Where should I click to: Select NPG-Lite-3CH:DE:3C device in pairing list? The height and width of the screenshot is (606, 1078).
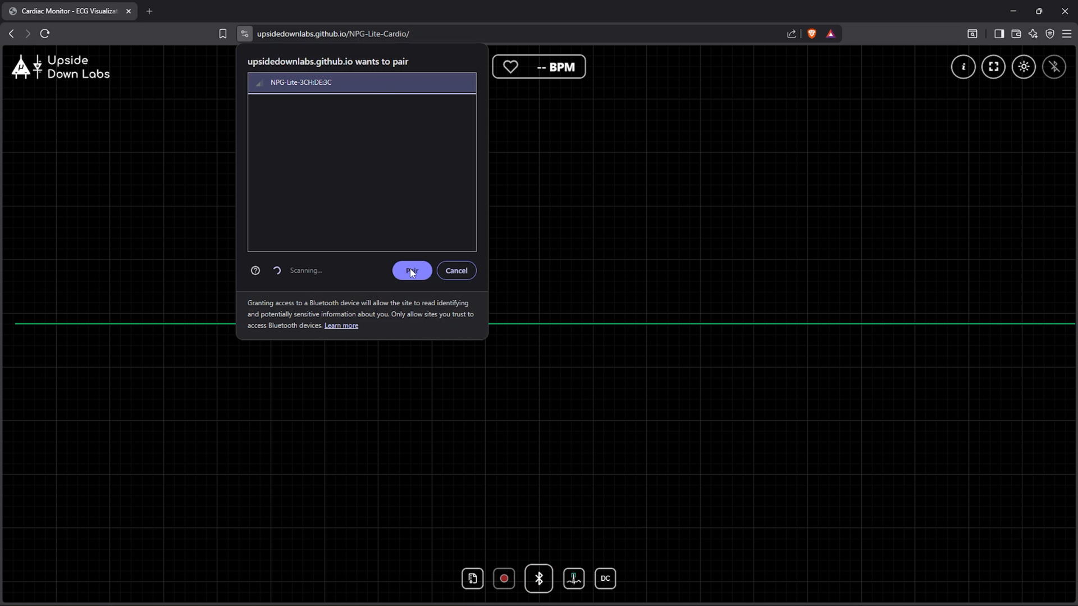click(x=362, y=82)
